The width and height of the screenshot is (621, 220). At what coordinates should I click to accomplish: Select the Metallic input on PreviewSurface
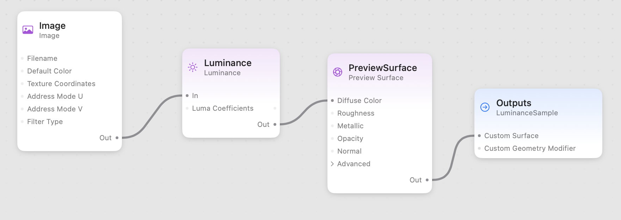tap(351, 126)
